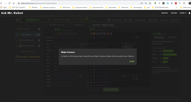Click the Send To Addon button
191x102 pixels.
pyautogui.click(x=111, y=90)
